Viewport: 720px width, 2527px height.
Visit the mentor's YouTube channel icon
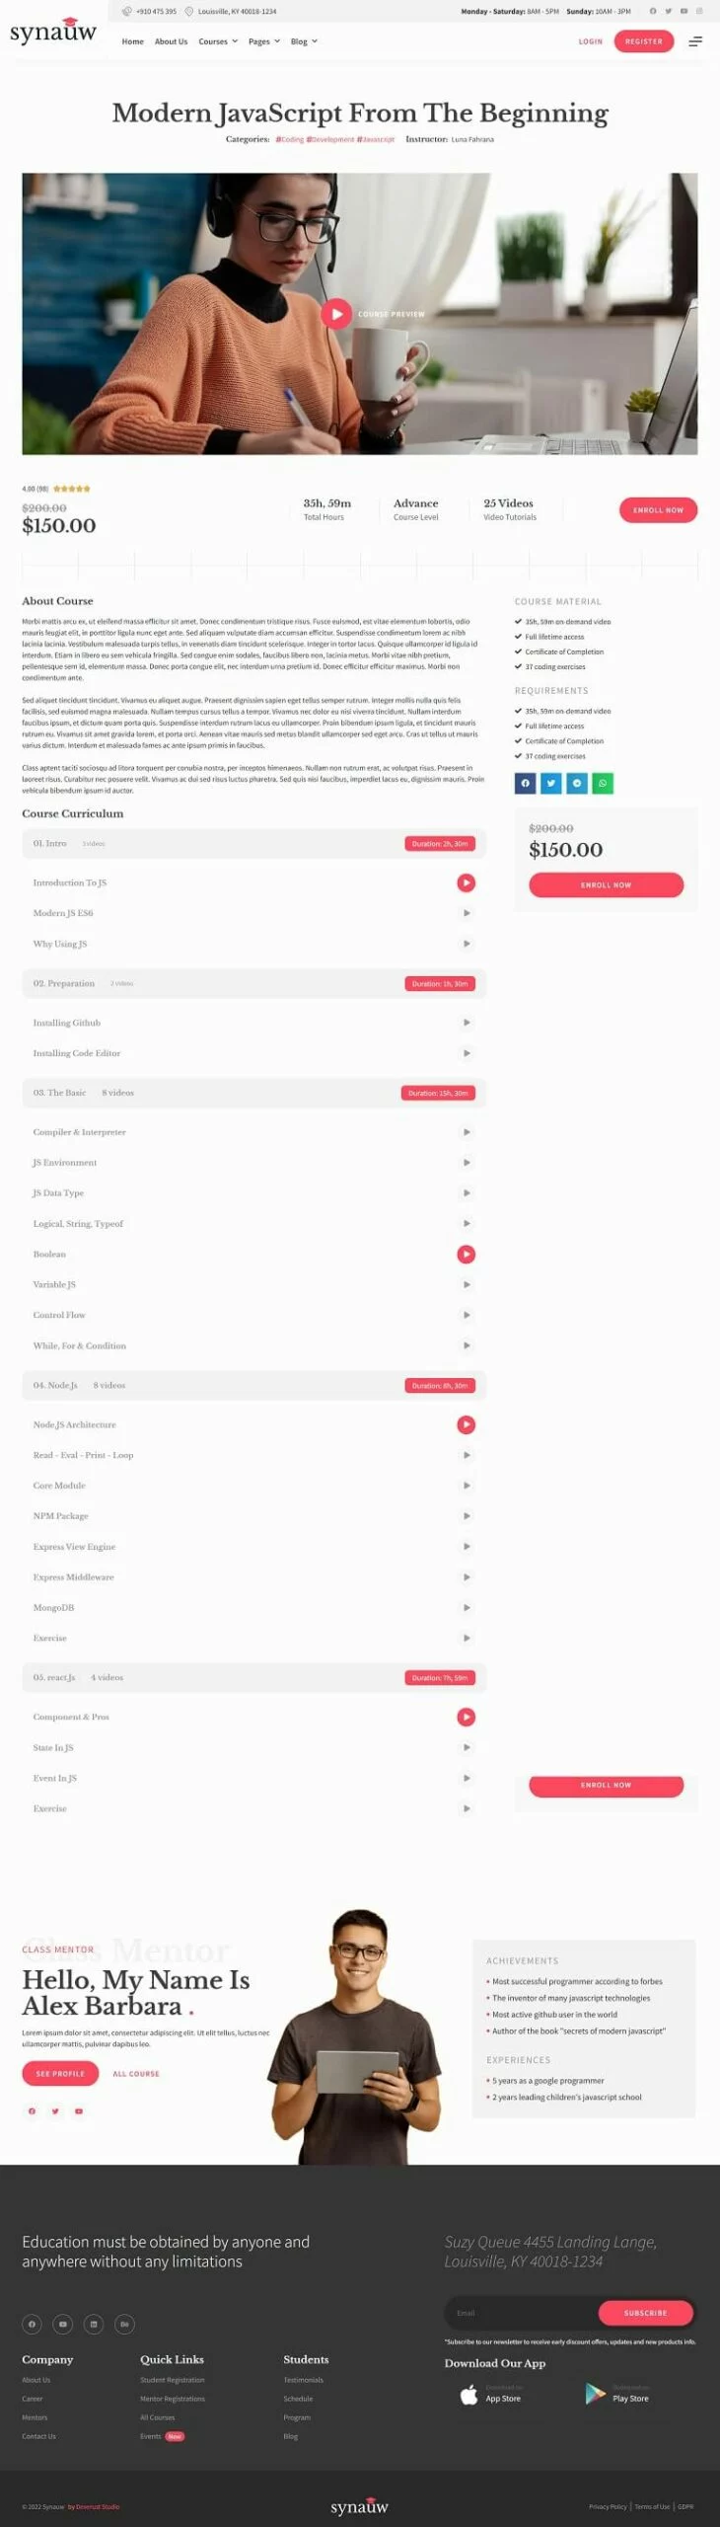79,2111
